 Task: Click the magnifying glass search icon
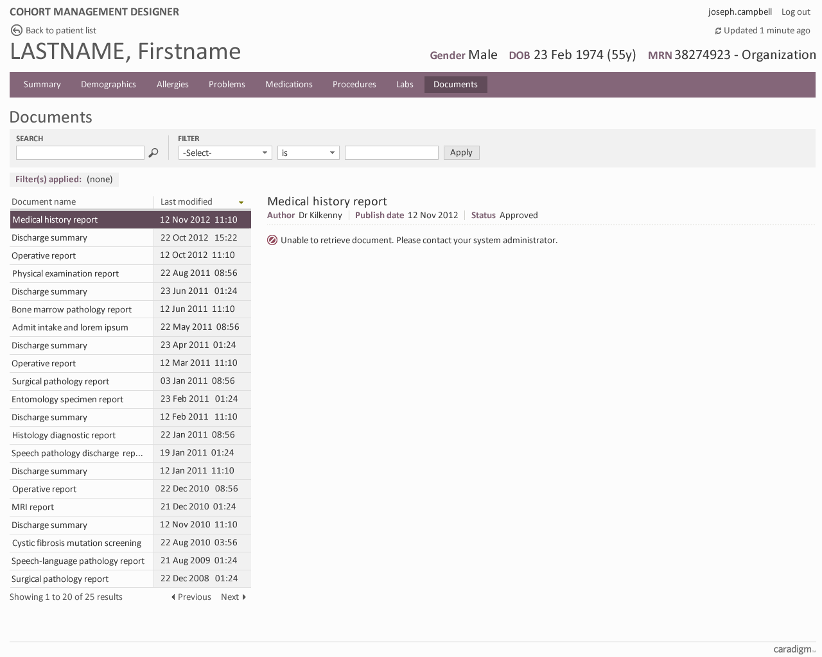pos(153,153)
